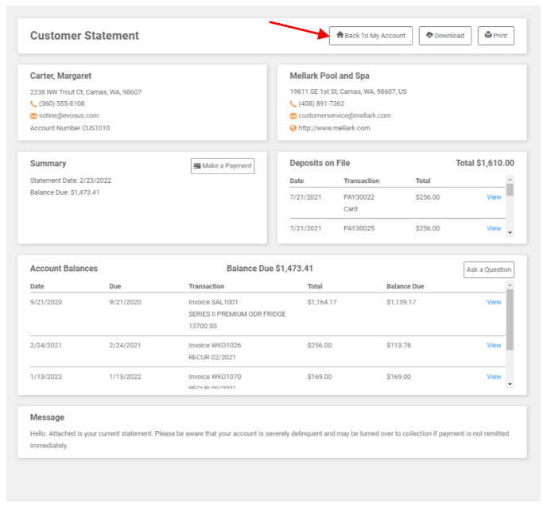The image size is (547, 508).
Task: Click the 2238 NW Trout Ct address
Action: [x=86, y=92]
